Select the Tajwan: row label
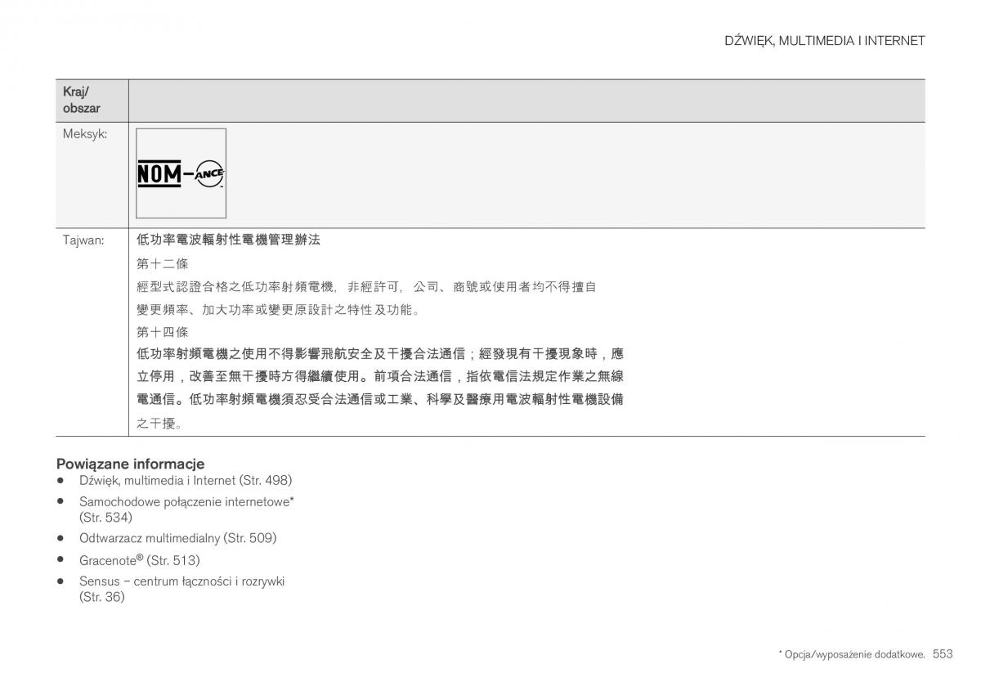Image resolution: width=981 pixels, height=691 pixels. [83, 240]
